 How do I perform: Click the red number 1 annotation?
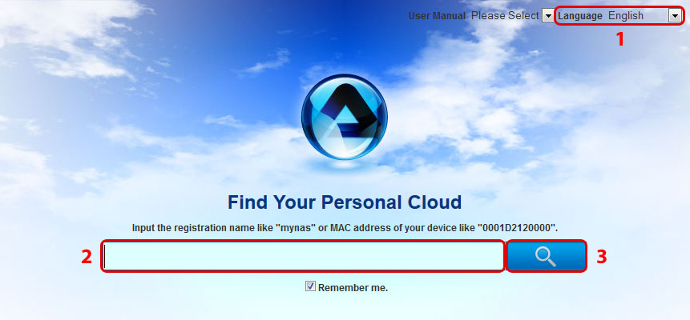pos(619,39)
